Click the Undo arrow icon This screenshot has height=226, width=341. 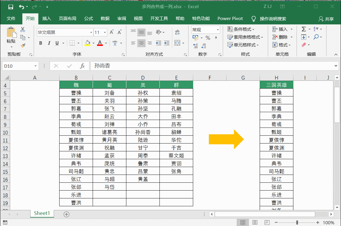coord(21,7)
